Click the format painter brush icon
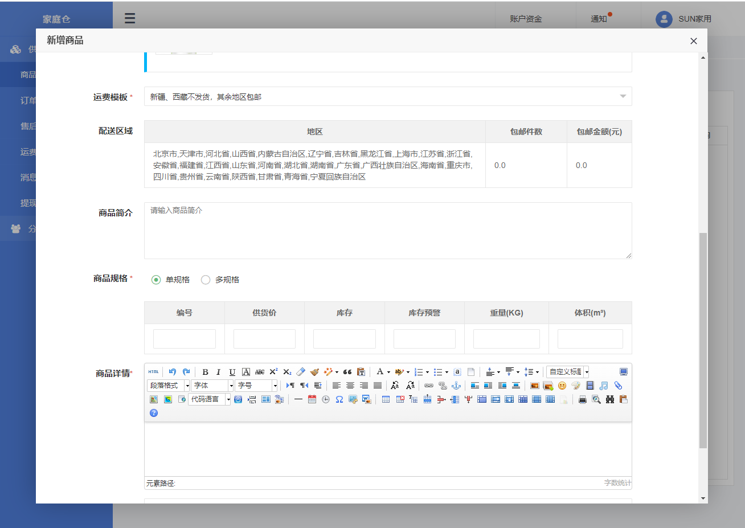The width and height of the screenshot is (745, 528). click(314, 372)
